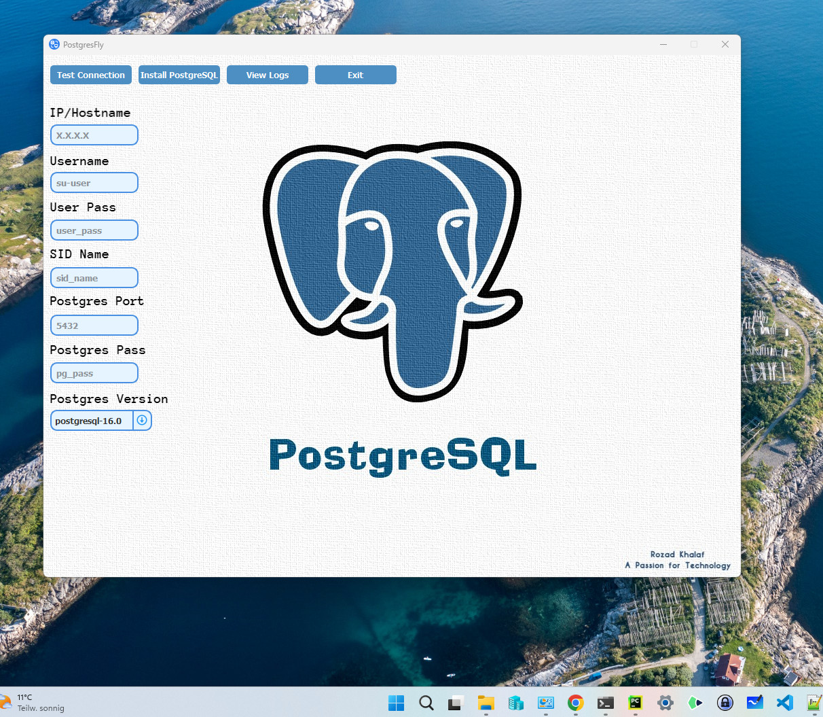823x717 pixels.
Task: Open the notepad chart taskbar icon
Action: (813, 702)
